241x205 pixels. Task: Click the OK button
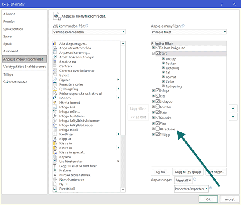click(x=208, y=199)
